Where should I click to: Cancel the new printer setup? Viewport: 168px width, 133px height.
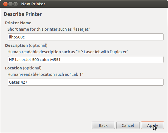pos(128,125)
